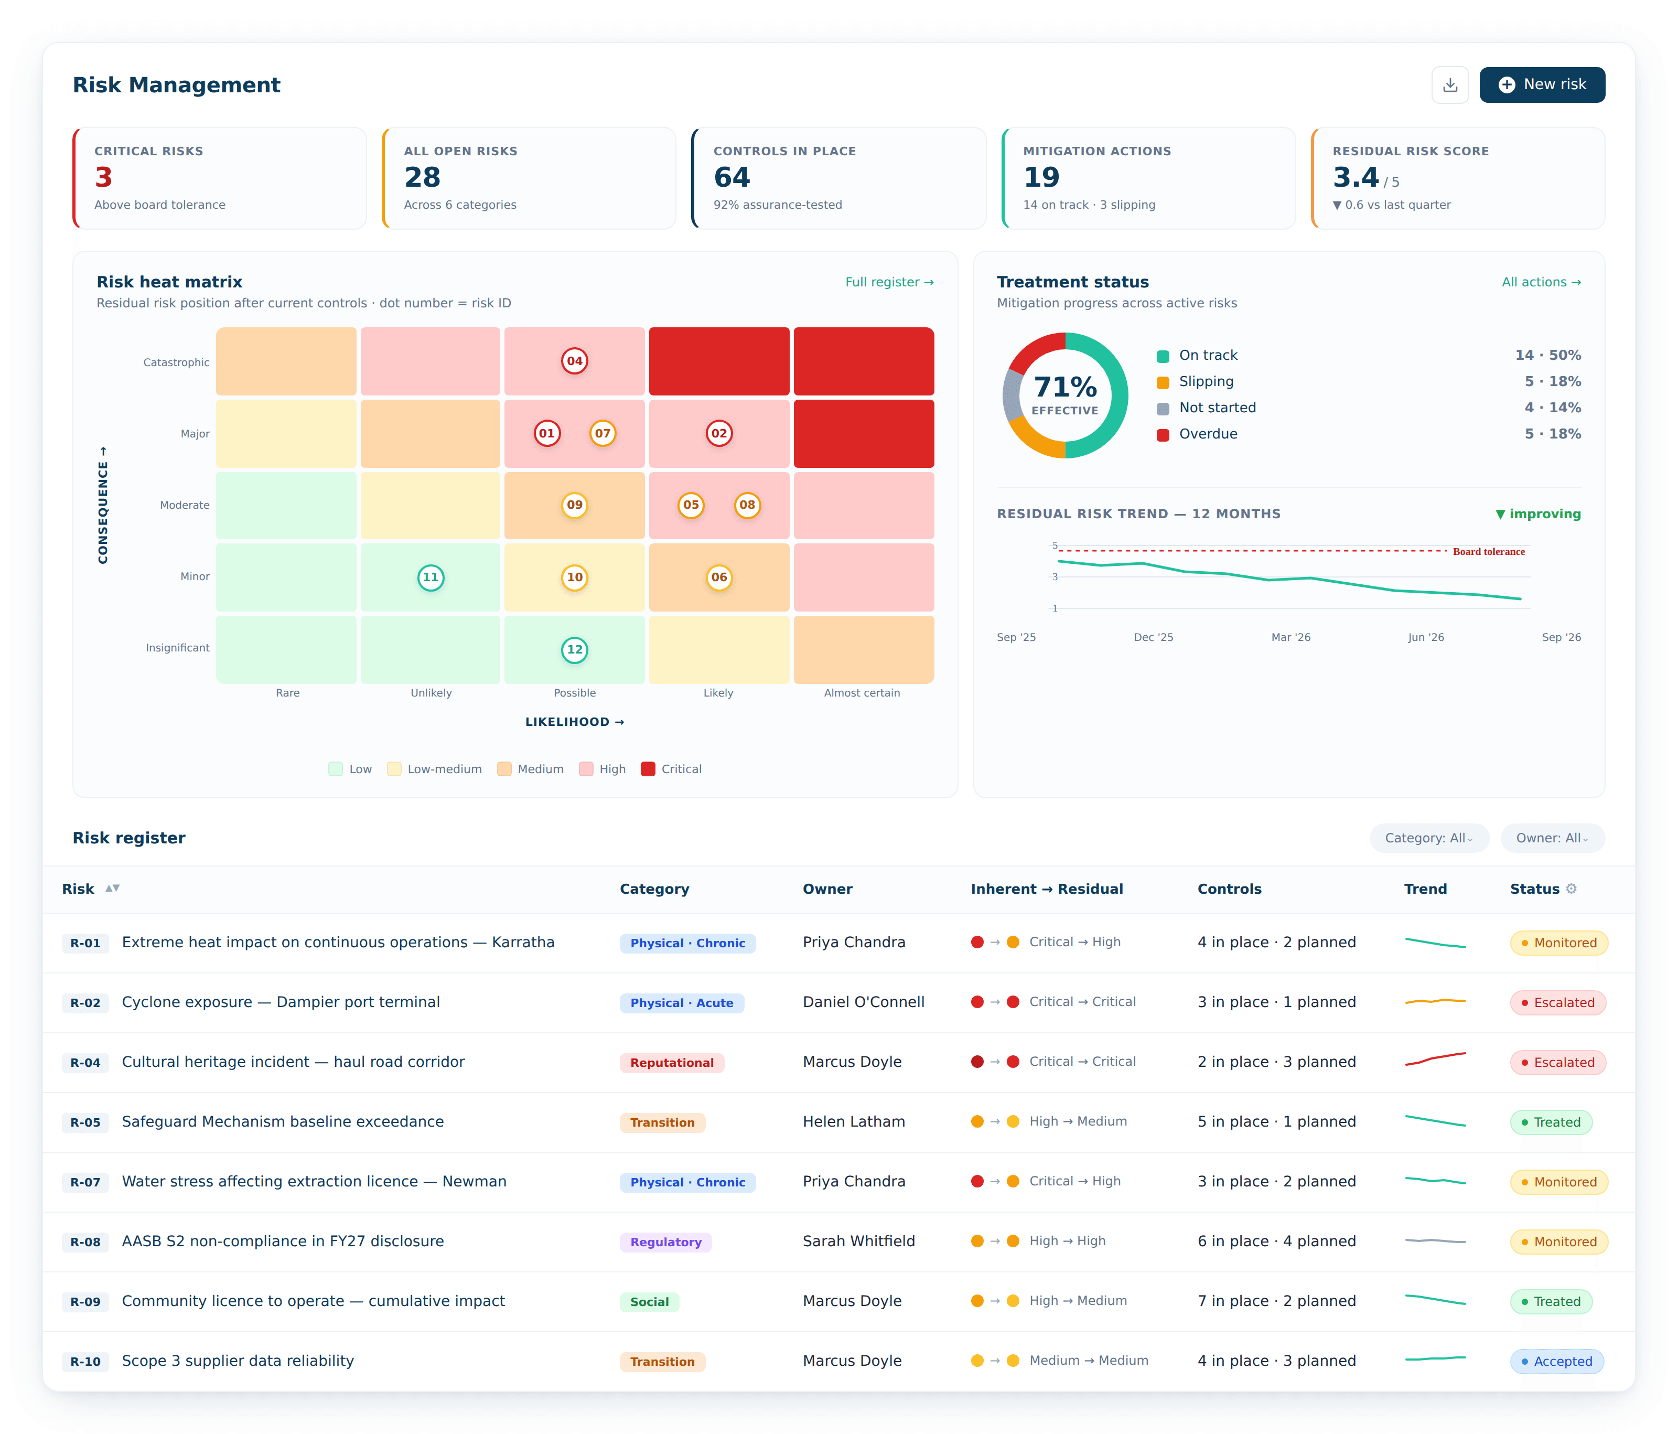Screen dimensions: 1678x1434
Task: Click the Social category tag on R-09
Action: point(650,1302)
